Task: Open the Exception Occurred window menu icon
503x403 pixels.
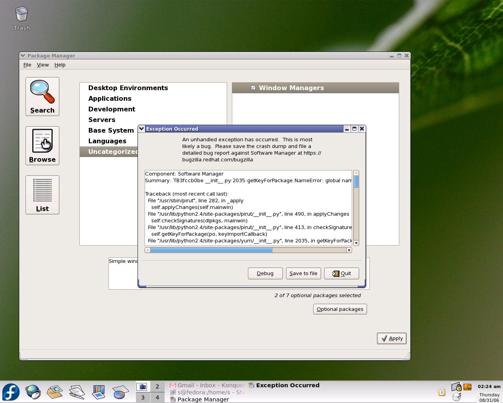Action: point(142,129)
